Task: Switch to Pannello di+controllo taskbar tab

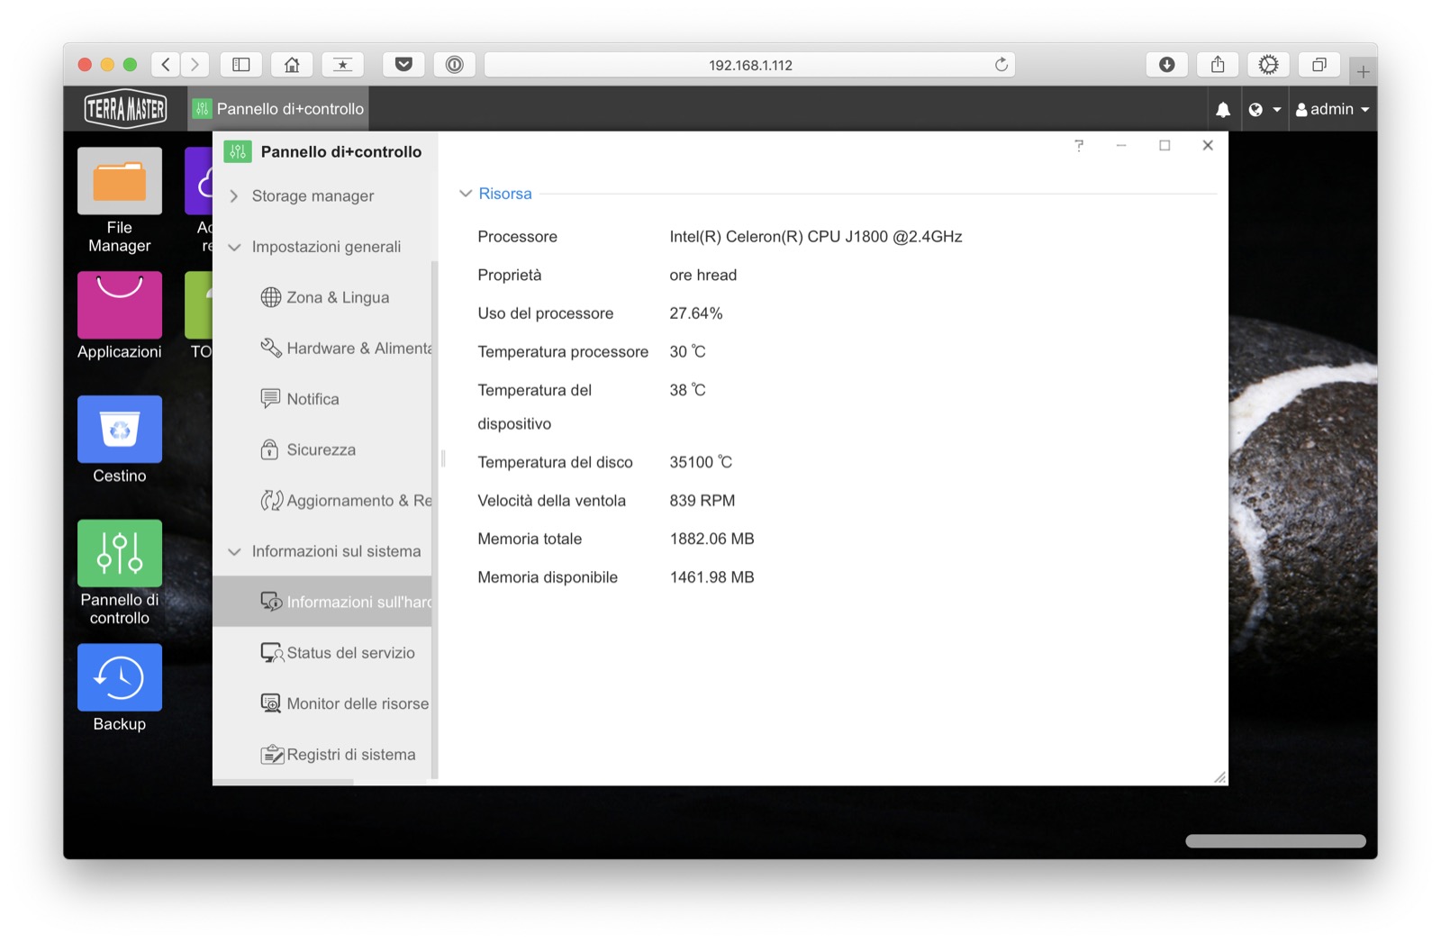Action: pyautogui.click(x=278, y=109)
